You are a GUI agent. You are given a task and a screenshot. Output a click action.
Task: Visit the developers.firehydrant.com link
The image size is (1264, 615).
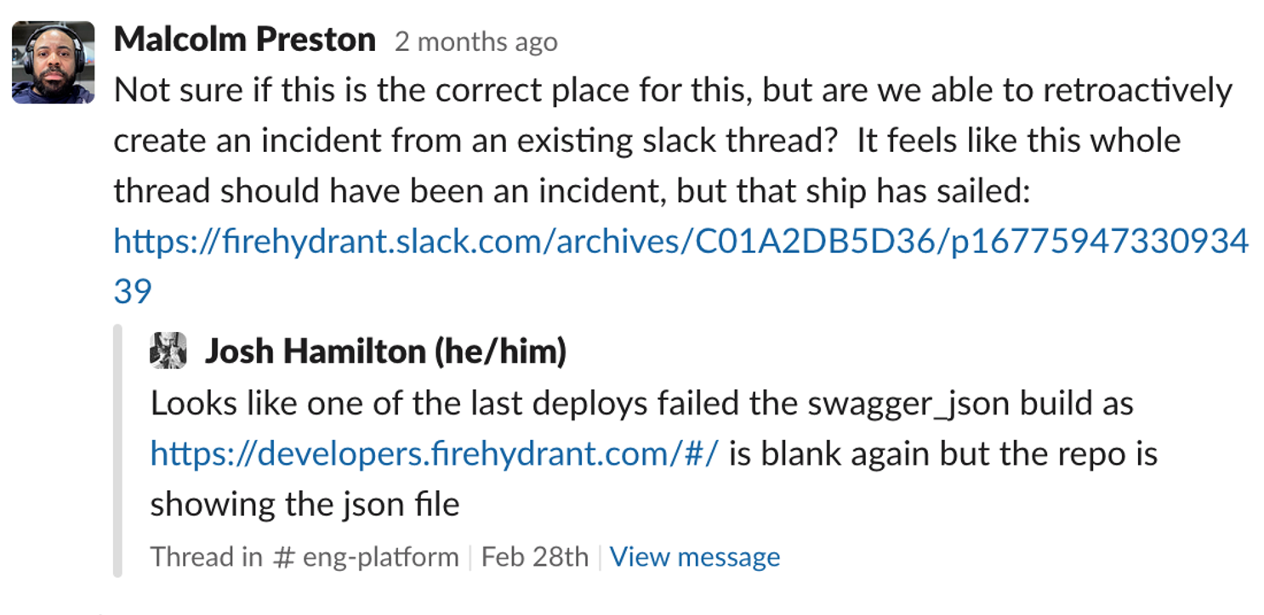[435, 454]
